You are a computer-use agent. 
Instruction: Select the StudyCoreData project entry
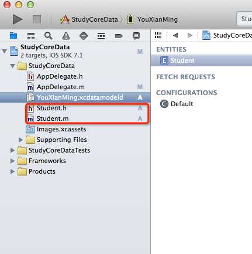coord(75,51)
